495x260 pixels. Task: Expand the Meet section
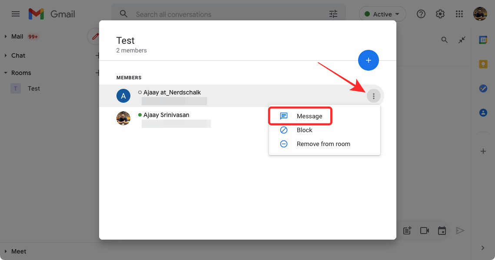click(x=6, y=251)
